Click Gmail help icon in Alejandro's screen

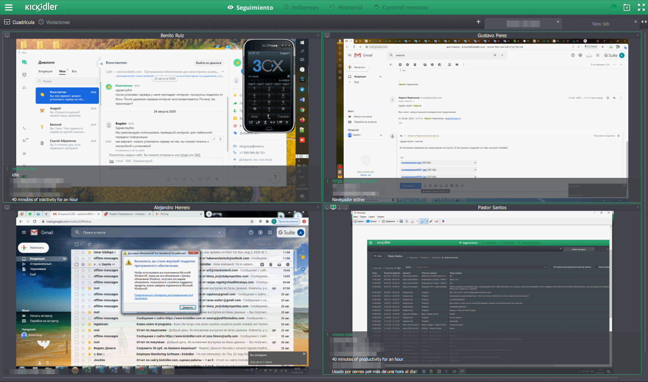[x=251, y=232]
